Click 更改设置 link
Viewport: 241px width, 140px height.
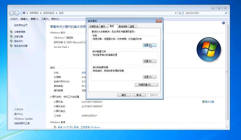[x=209, y=102]
